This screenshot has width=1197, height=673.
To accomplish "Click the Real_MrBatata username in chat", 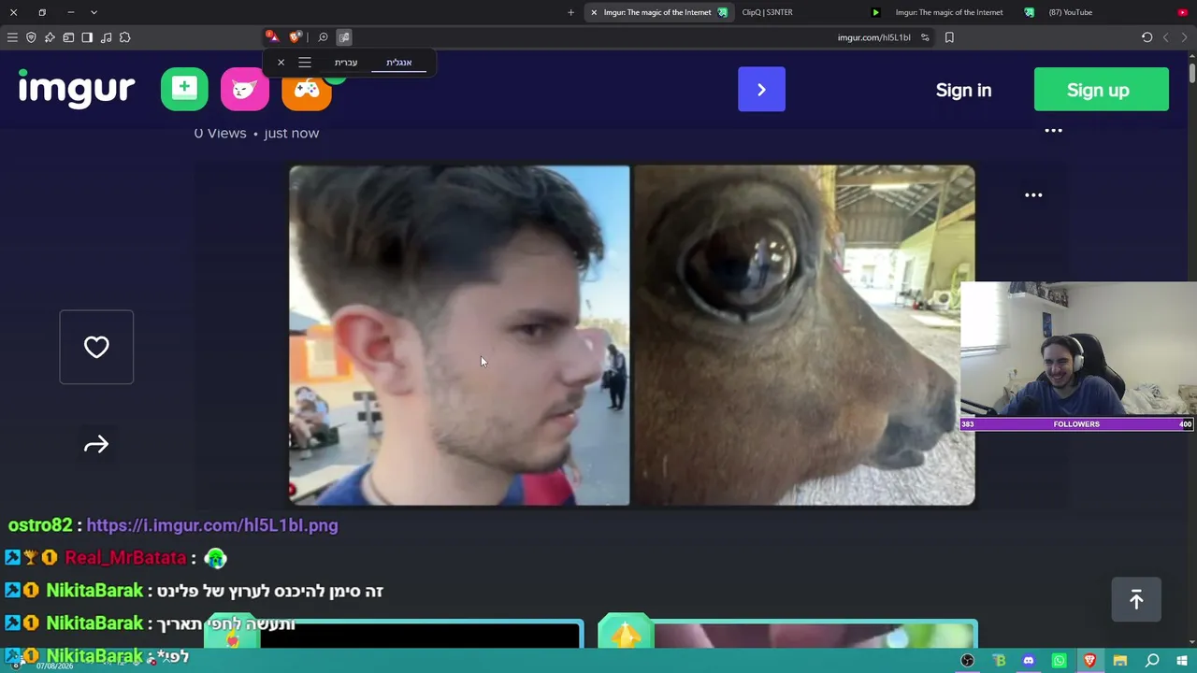I will (125, 558).
